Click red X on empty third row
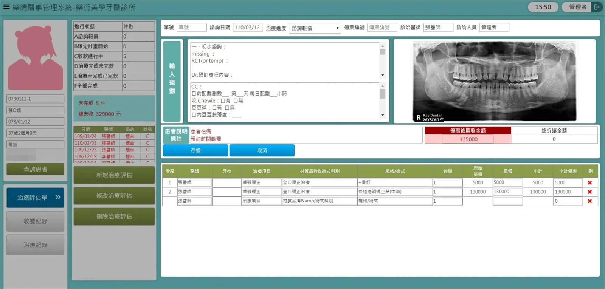 [x=590, y=201]
